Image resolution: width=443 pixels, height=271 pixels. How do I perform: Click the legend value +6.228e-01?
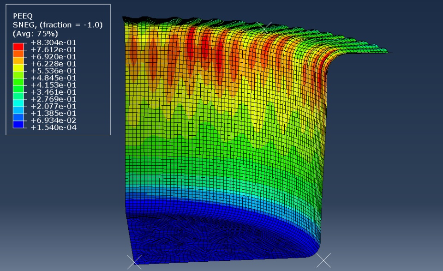point(54,64)
